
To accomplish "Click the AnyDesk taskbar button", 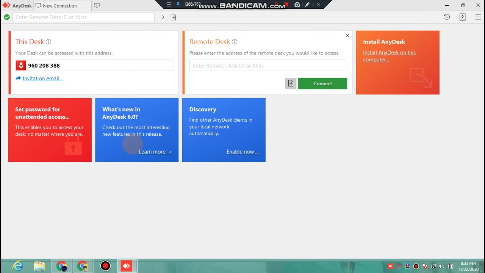I will coord(127,266).
